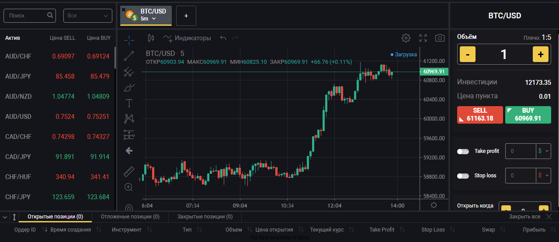Switch to Закрытые позиции tab
This screenshot has width=559, height=242.
coord(205,217)
